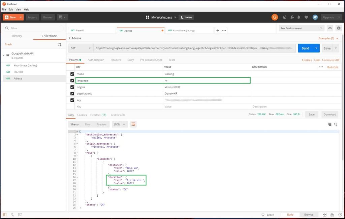Click the Filter search field in sidebar
This screenshot has width=345, height=219.
(34, 28)
